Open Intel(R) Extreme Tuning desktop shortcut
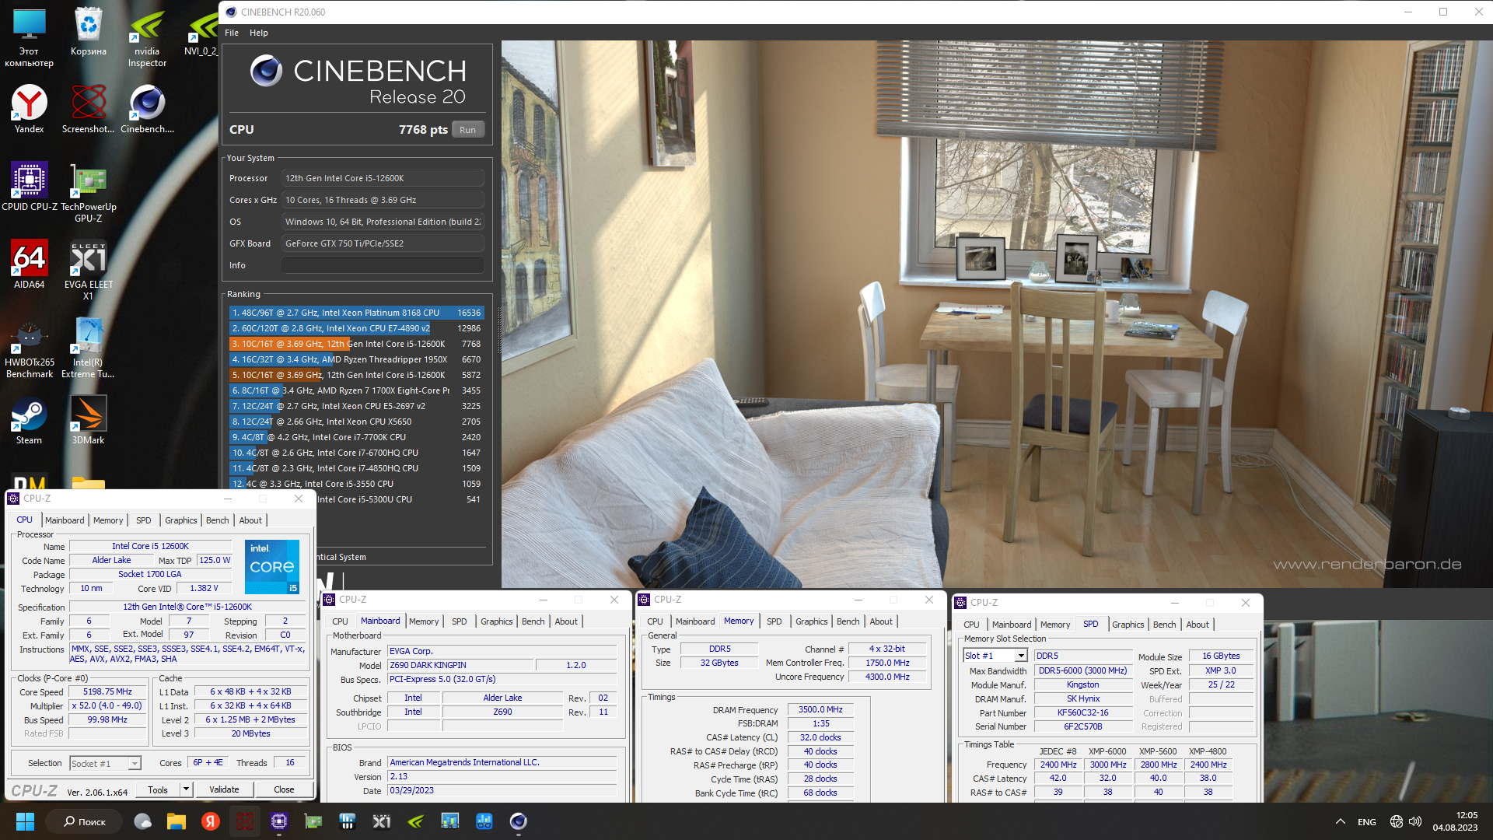The height and width of the screenshot is (840, 1493). click(x=89, y=348)
